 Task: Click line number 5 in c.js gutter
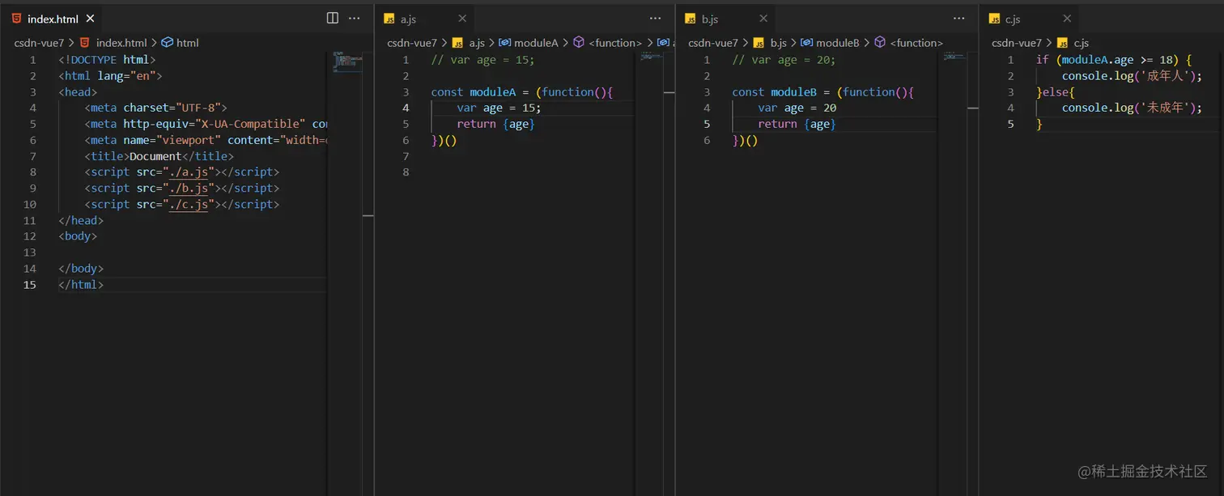coord(1010,124)
